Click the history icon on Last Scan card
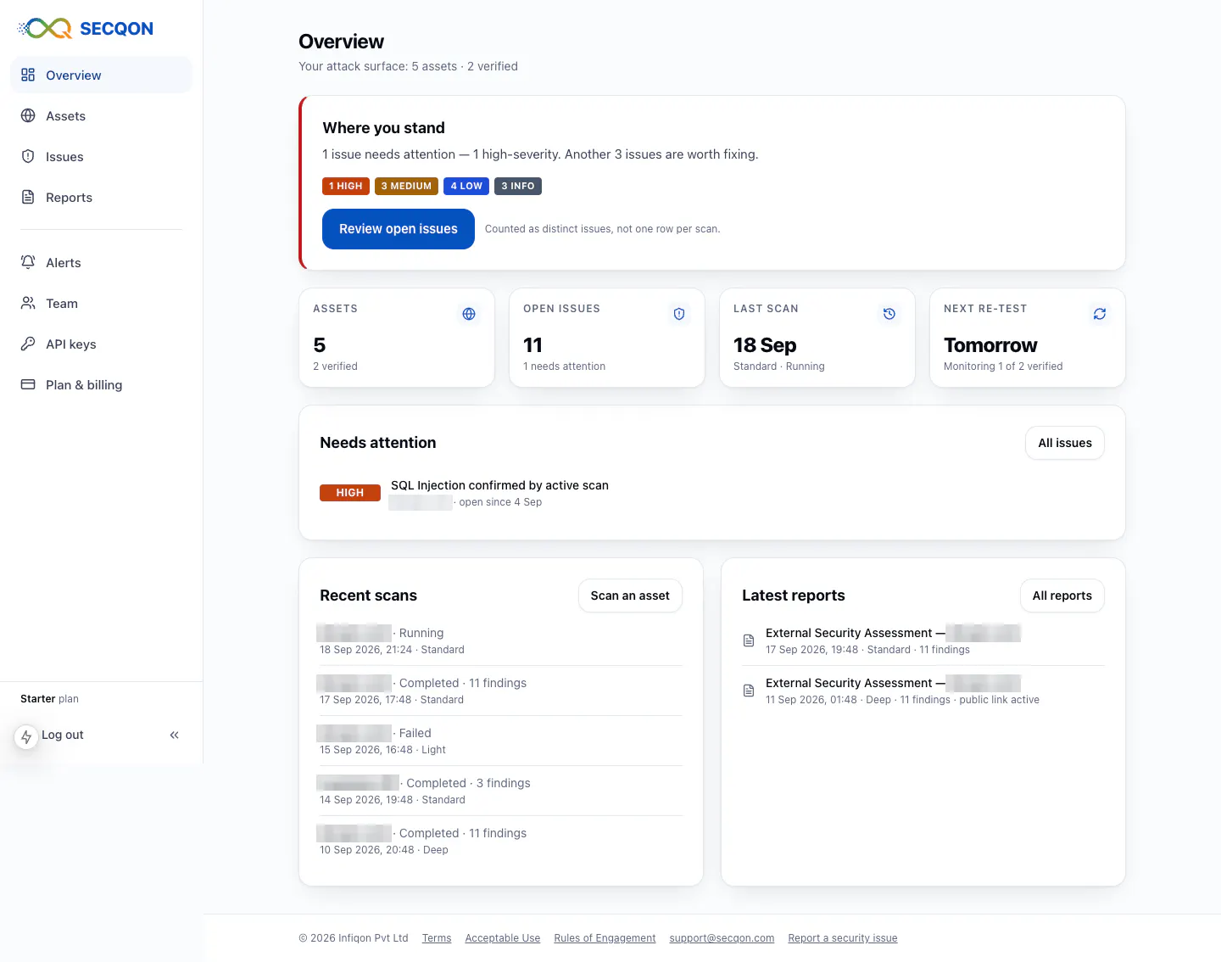The width and height of the screenshot is (1221, 962). pos(889,314)
